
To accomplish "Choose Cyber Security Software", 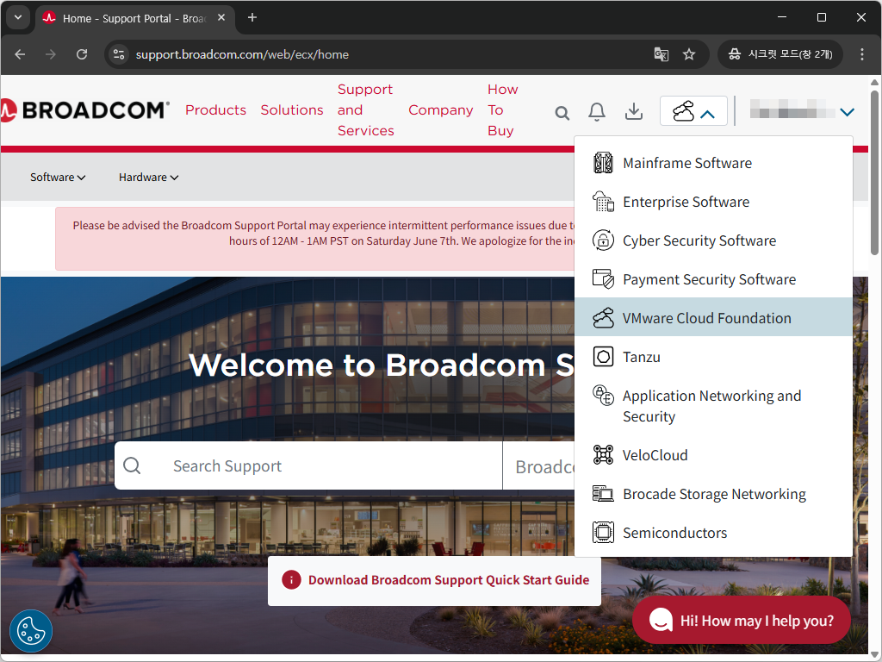I will [x=713, y=240].
